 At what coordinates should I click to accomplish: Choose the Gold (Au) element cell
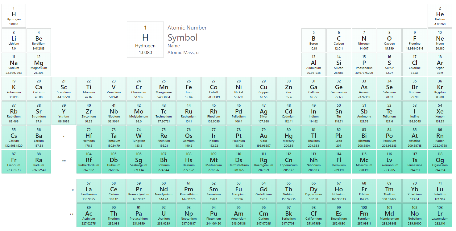[x=263, y=137]
